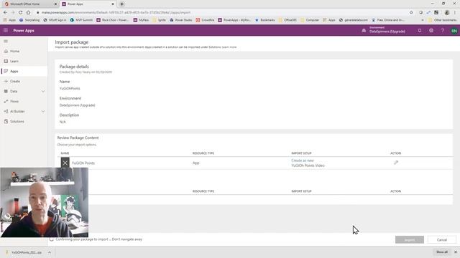
Task: Click the Learn book icon
Action: coord(6,61)
